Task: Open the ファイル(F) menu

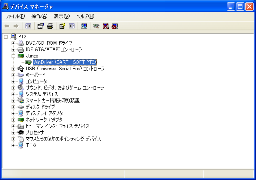Action: coord(15,16)
